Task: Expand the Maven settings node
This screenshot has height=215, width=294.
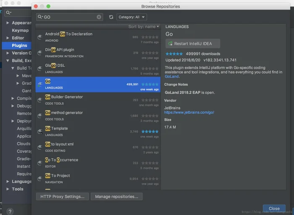Action: pos(18,76)
